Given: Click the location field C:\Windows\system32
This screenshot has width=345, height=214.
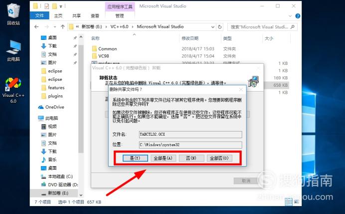Looking at the screenshot, I should click(x=190, y=145).
